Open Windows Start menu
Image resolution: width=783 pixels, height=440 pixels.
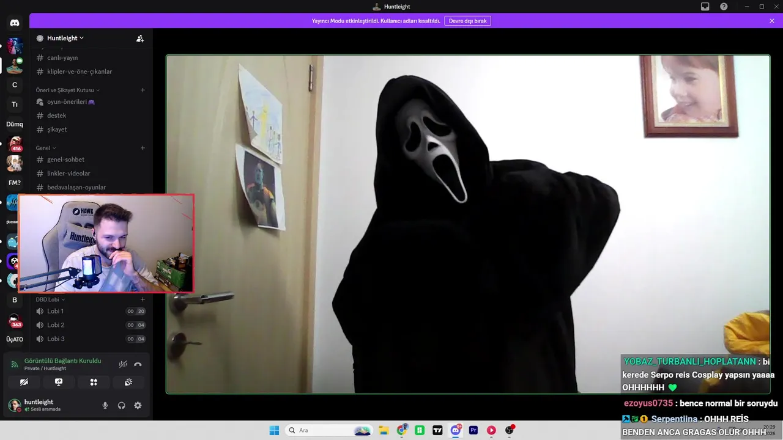[274, 430]
